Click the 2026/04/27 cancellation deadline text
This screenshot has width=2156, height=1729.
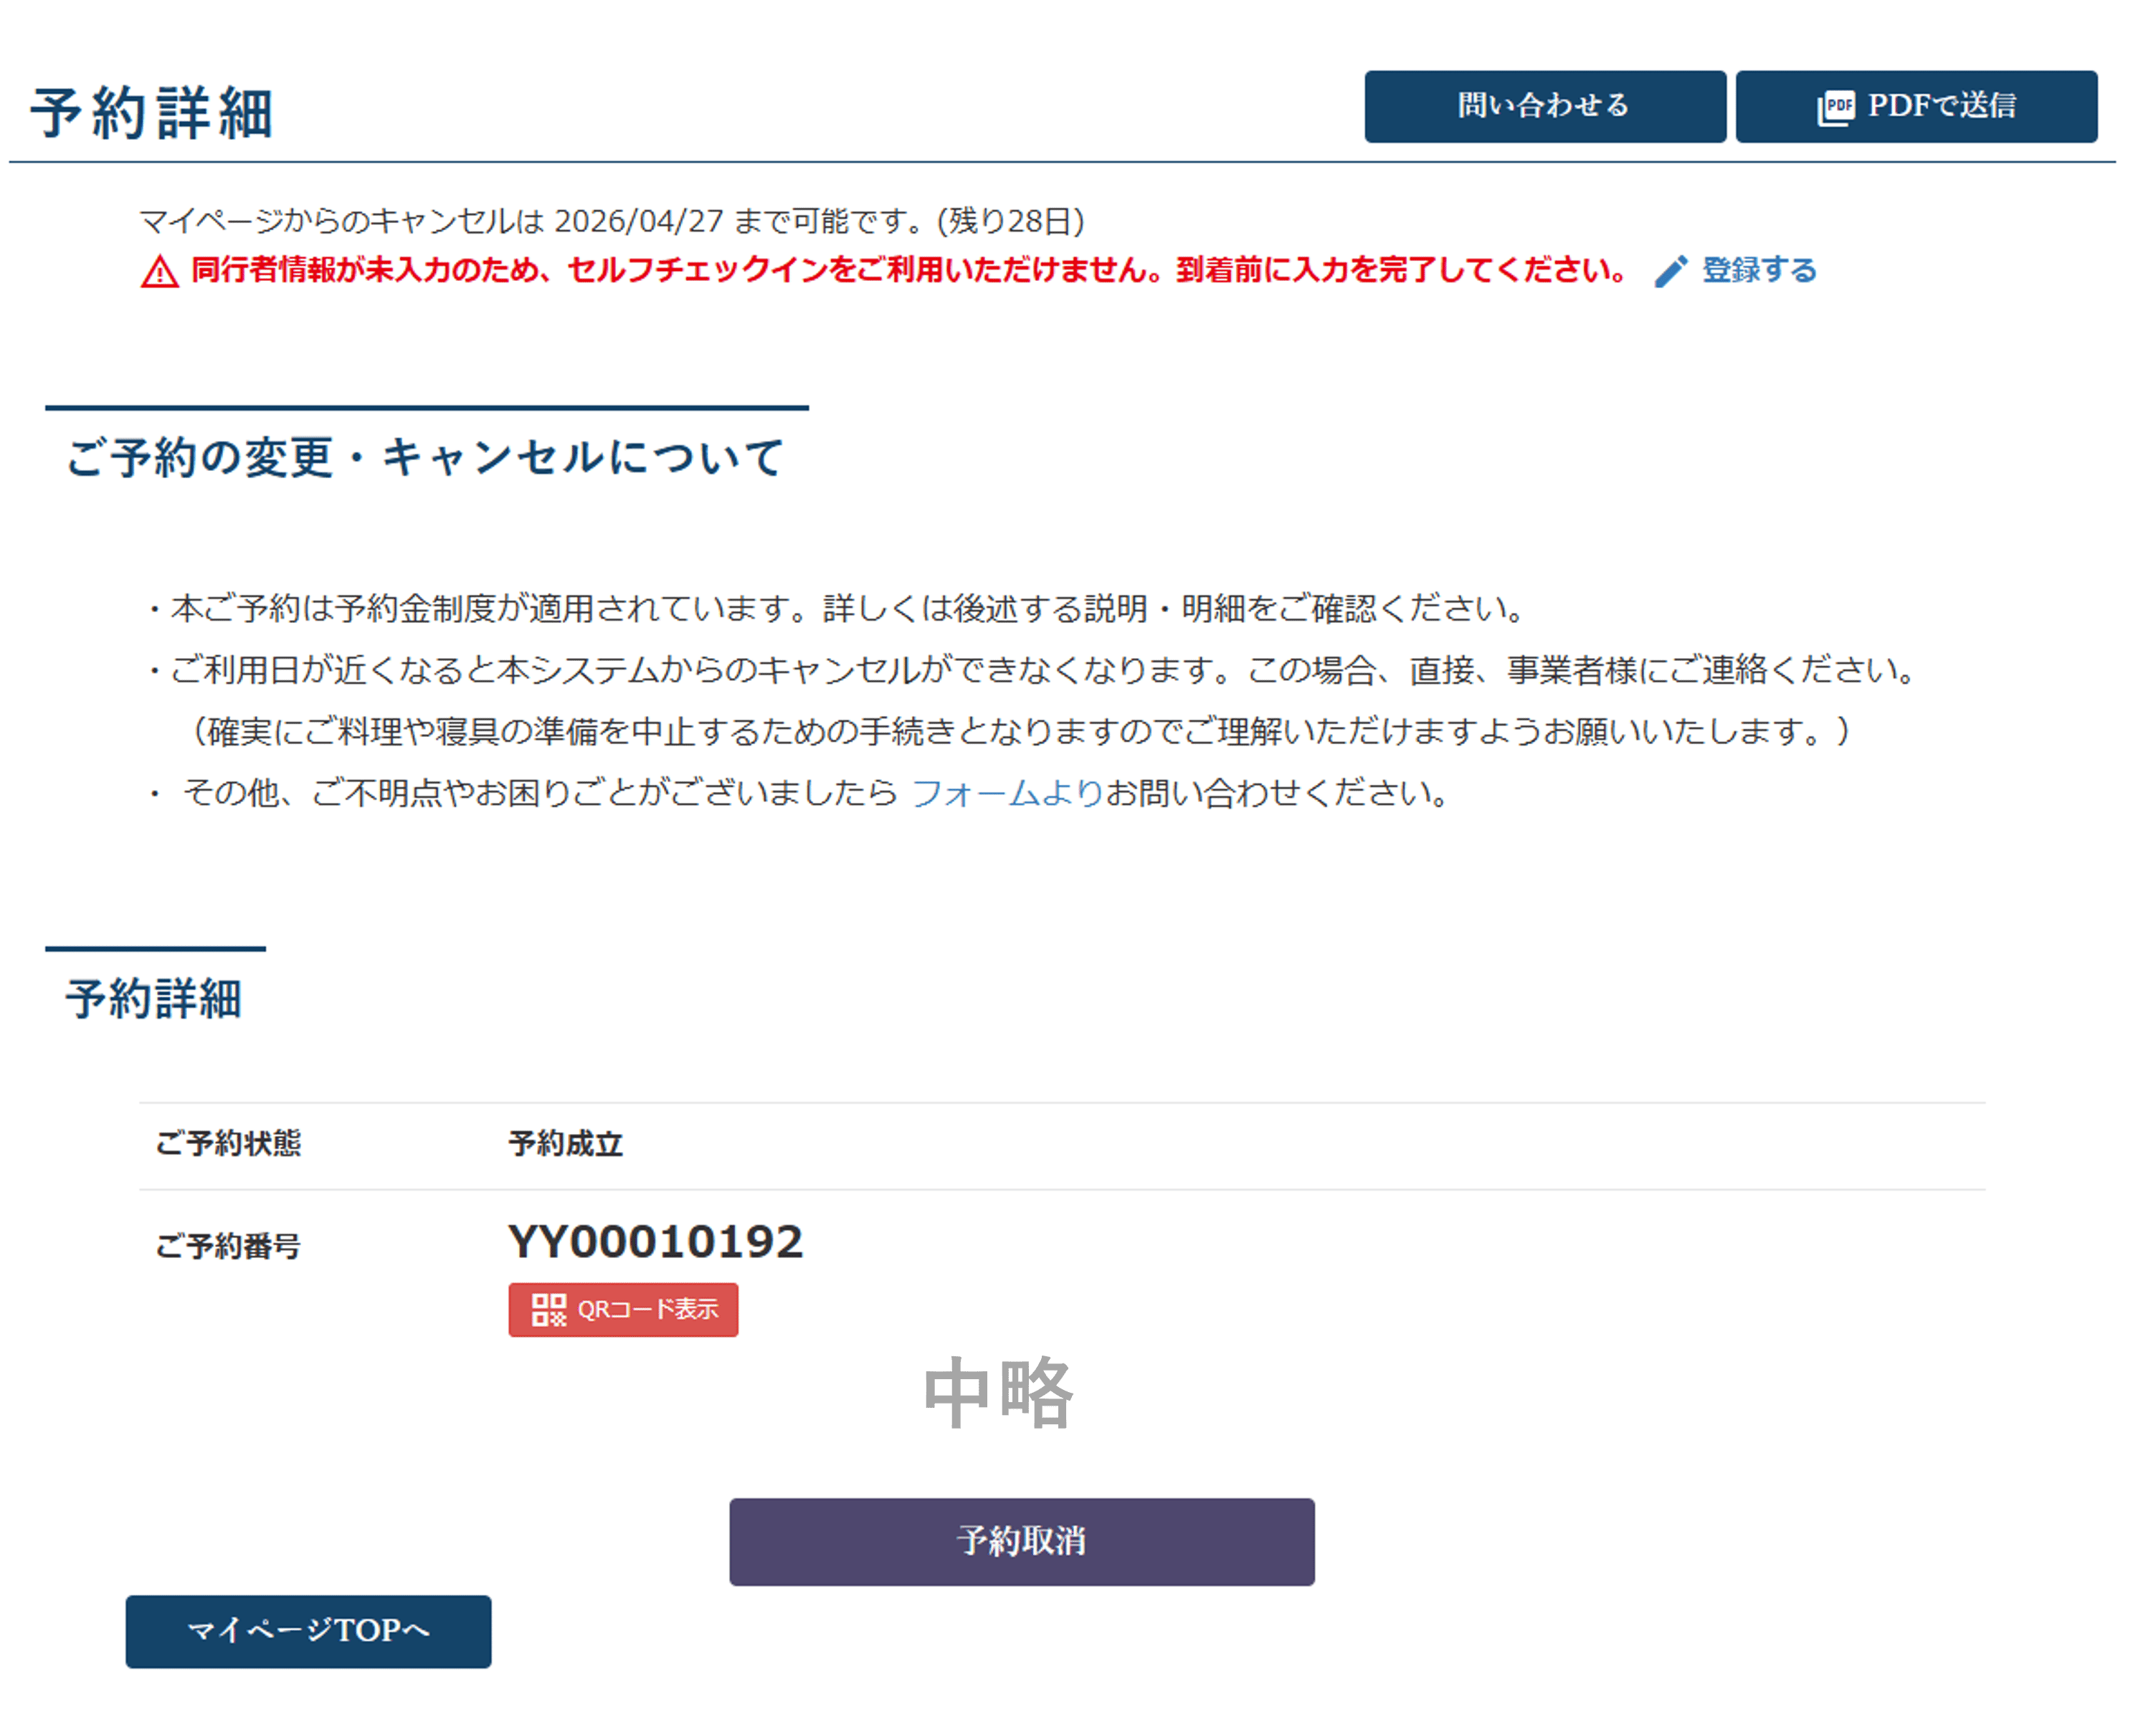(638, 221)
